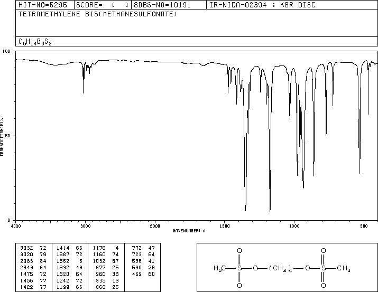Select the SCORE= ( ) header field
378x292 pixels.
(103, 5)
